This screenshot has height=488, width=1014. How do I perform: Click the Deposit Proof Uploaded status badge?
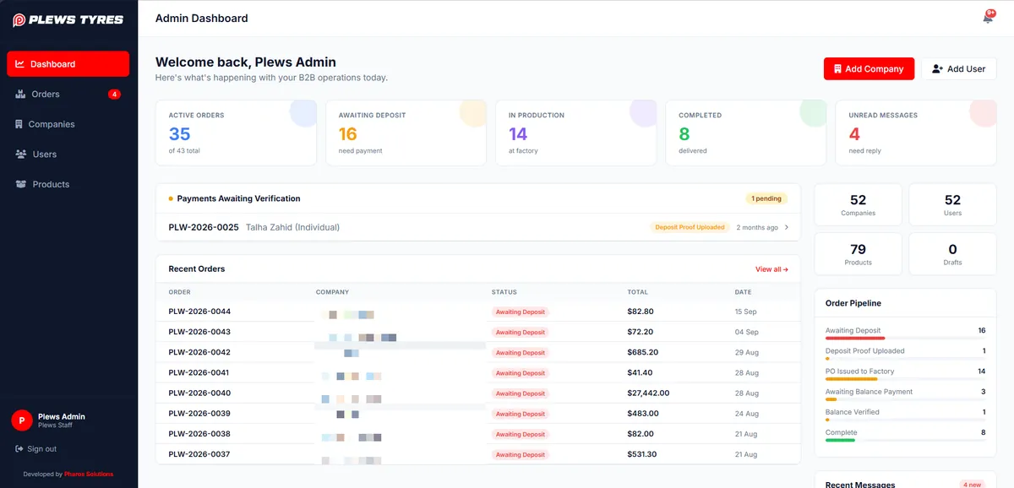[690, 227]
